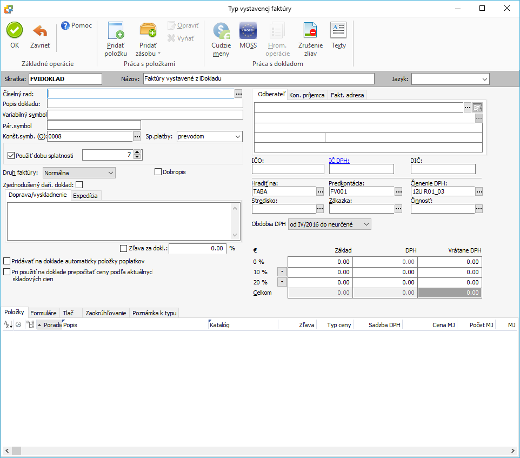The width and height of the screenshot is (520, 458).
Task: Enable the Dobropis checkbox
Action: [x=158, y=172]
